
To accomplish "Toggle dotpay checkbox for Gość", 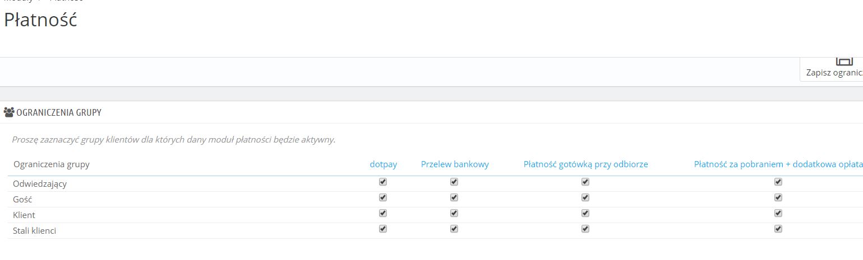I will (383, 197).
